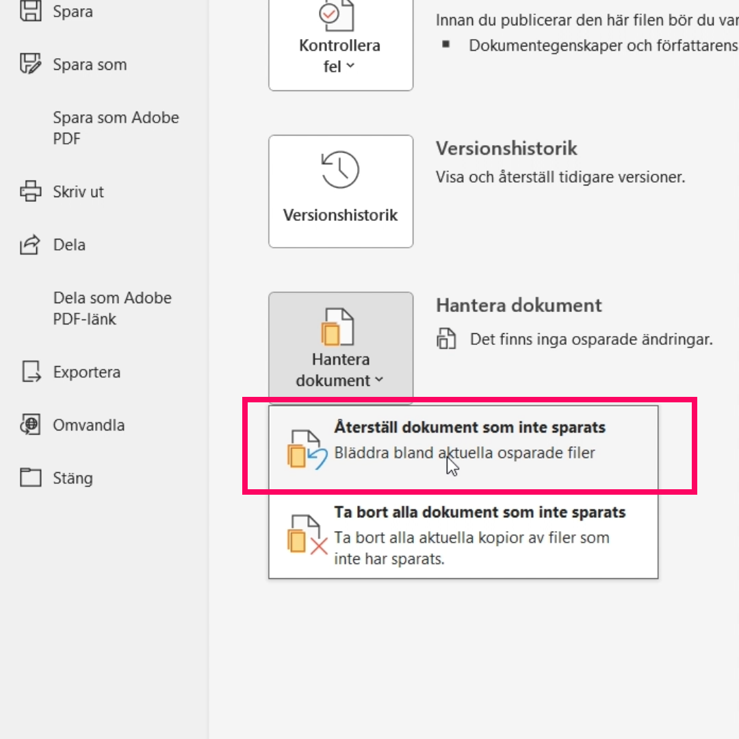Viewport: 739px width, 739px height.
Task: Click the Hantera dokument heading text
Action: click(519, 305)
